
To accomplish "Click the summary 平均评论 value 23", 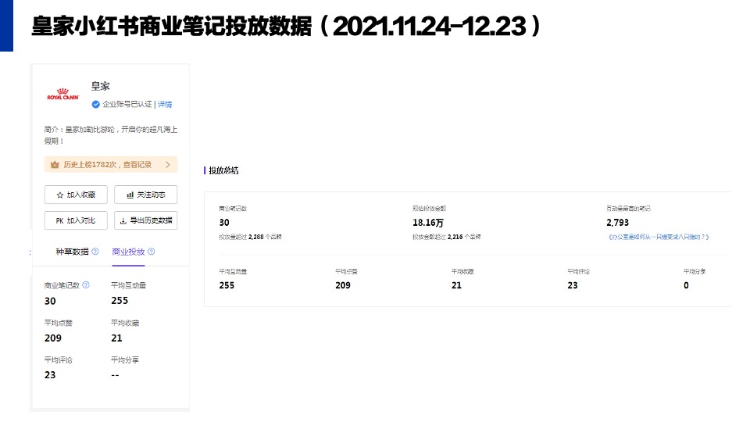I will [573, 286].
